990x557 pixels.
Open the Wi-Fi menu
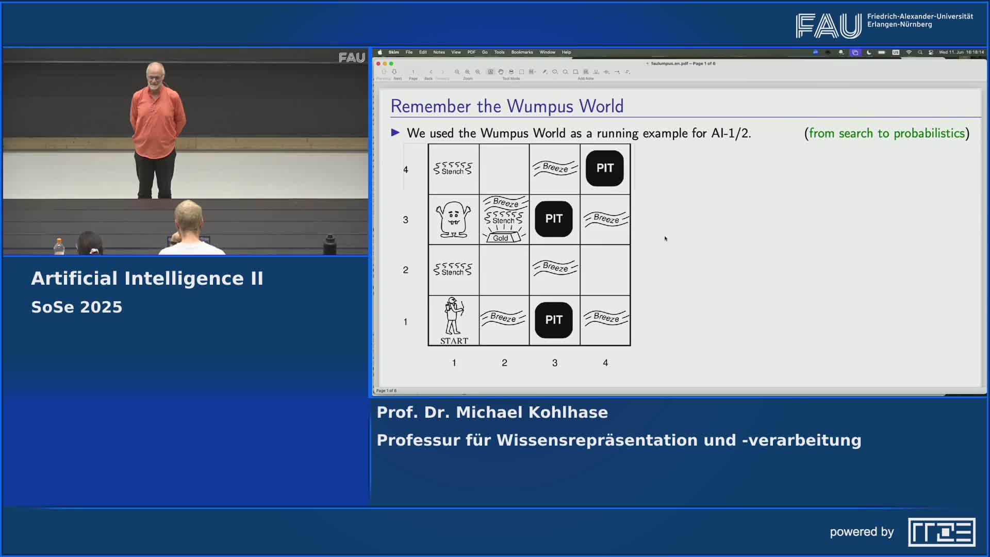[909, 52]
